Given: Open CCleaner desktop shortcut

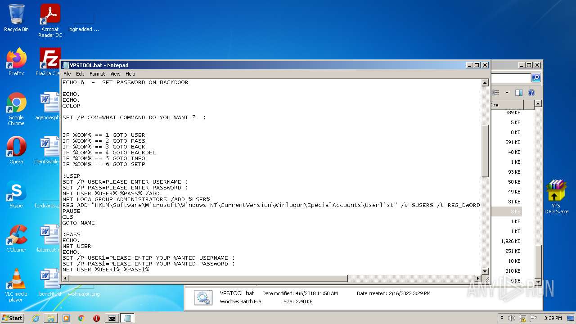Looking at the screenshot, I should 16,238.
